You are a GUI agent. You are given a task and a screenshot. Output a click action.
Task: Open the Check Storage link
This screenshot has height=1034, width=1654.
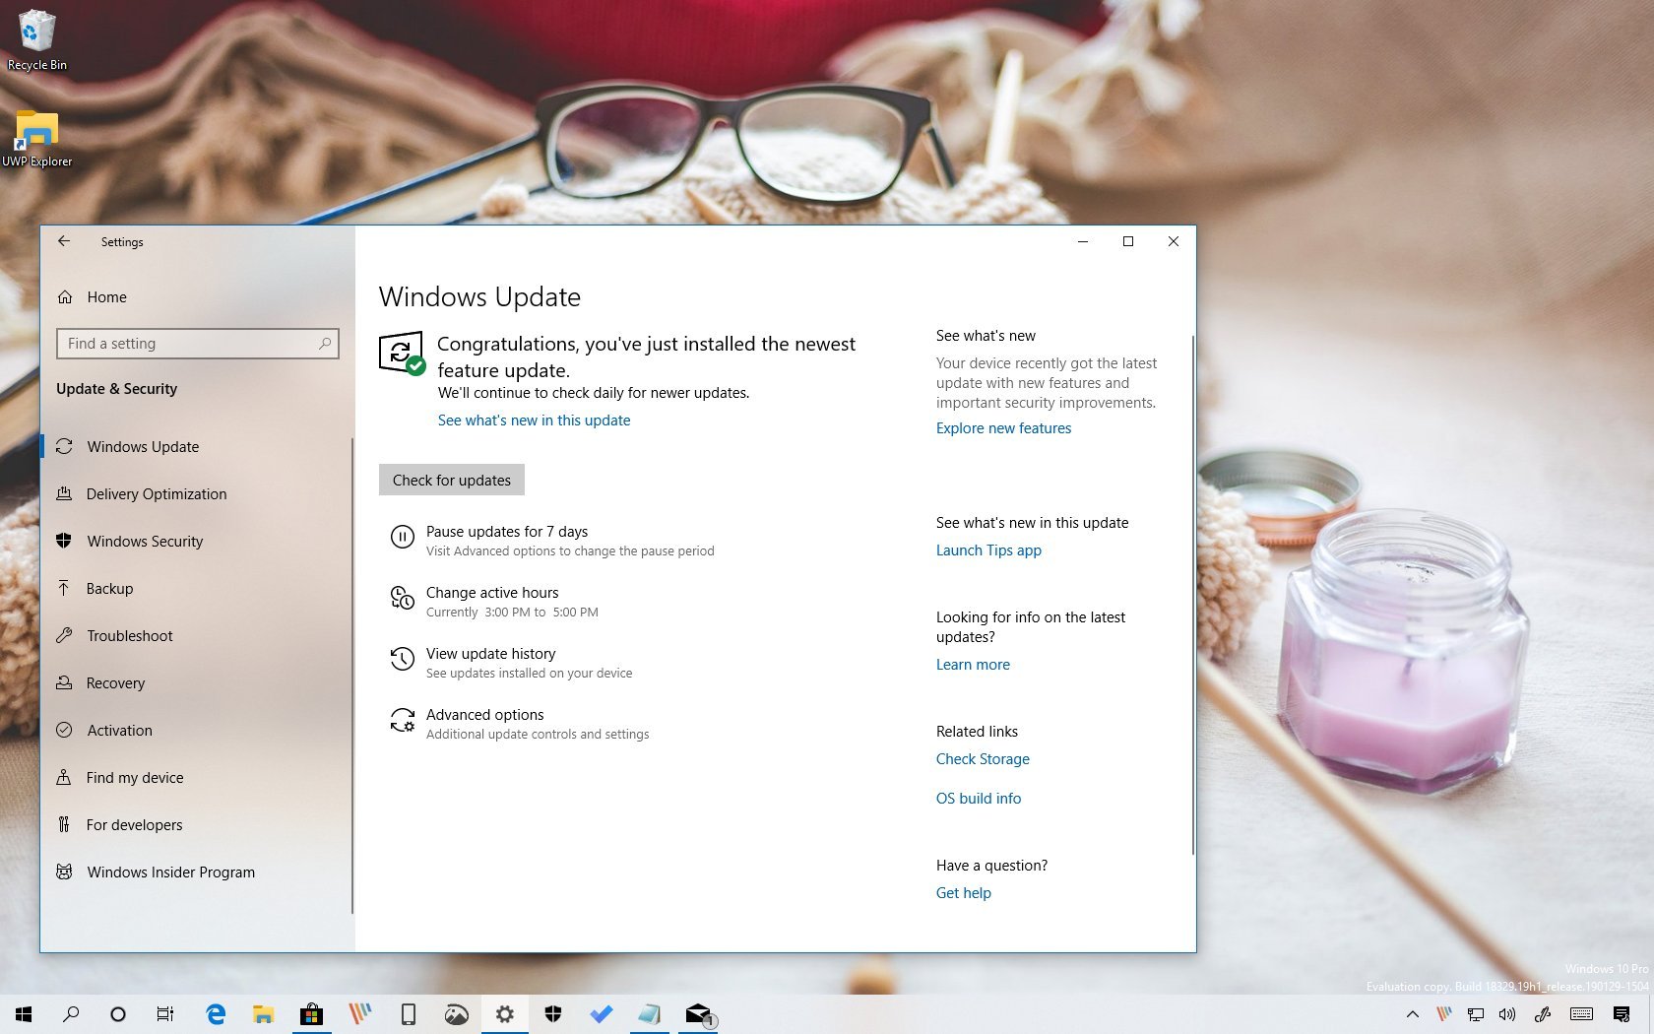(983, 759)
